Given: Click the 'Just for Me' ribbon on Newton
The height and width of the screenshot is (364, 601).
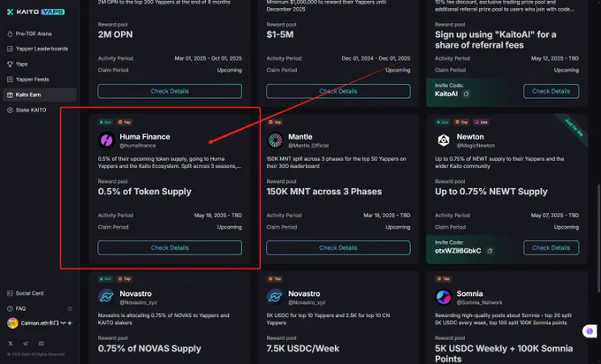Looking at the screenshot, I should pos(574,128).
